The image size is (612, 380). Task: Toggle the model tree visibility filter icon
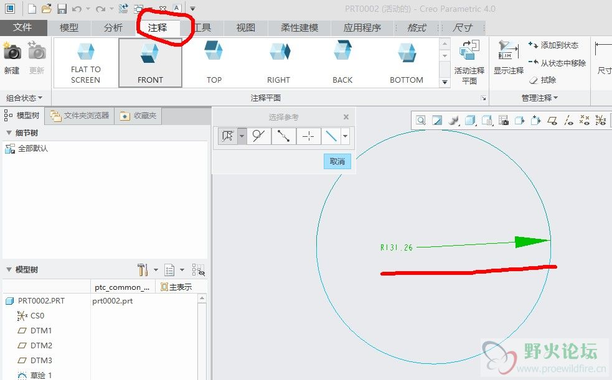tap(198, 270)
